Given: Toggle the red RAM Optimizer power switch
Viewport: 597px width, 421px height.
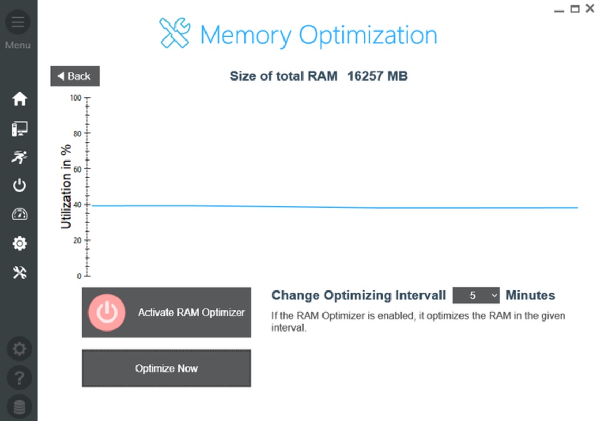Looking at the screenshot, I should click(x=106, y=312).
